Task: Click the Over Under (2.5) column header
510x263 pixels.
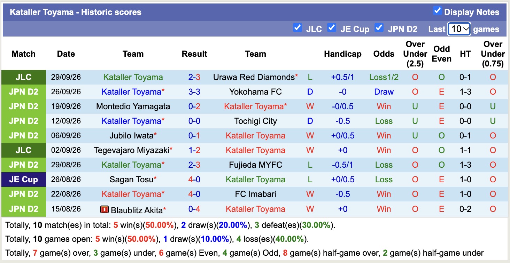Action: pyautogui.click(x=415, y=54)
